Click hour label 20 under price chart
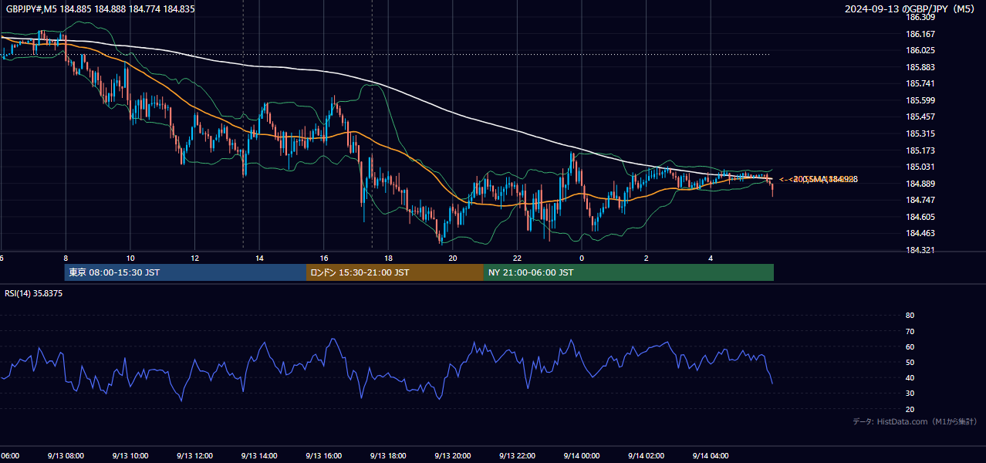Viewport: 986px width, 463px height. pyautogui.click(x=453, y=259)
